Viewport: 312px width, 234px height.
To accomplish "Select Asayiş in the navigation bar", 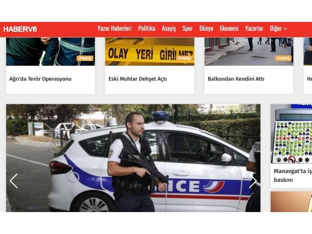I will (169, 29).
